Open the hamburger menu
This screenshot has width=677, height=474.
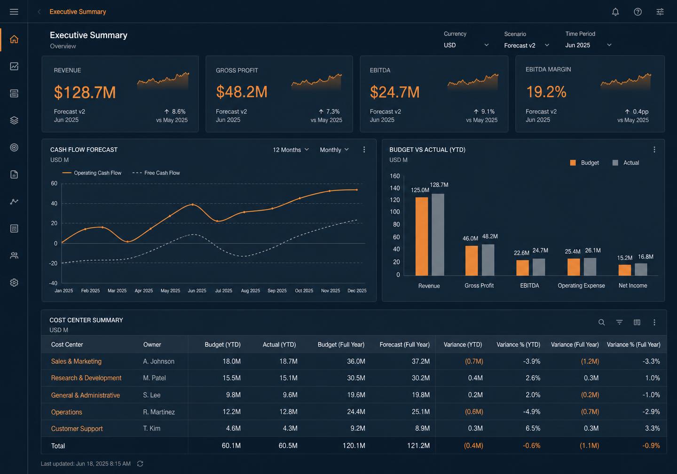(x=14, y=12)
